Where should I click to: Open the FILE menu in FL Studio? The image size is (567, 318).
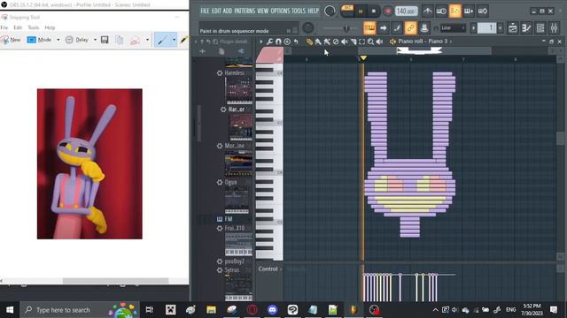205,11
